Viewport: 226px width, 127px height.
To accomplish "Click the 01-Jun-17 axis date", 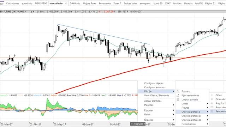I will 88,124.
